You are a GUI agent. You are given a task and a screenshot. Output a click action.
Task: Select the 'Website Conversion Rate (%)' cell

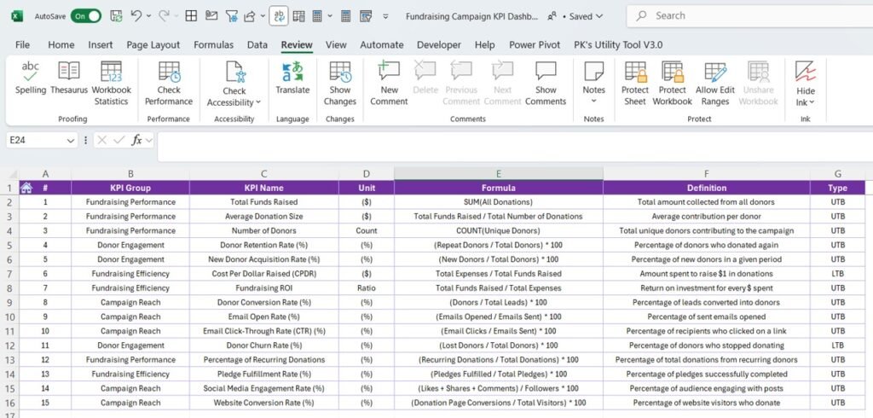pos(264,403)
